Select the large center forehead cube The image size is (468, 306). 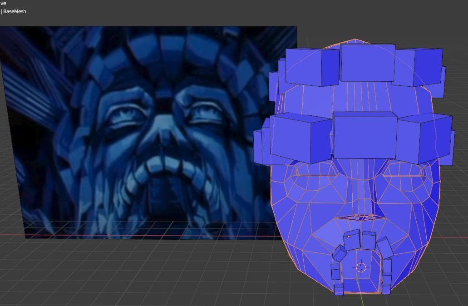[x=365, y=136]
